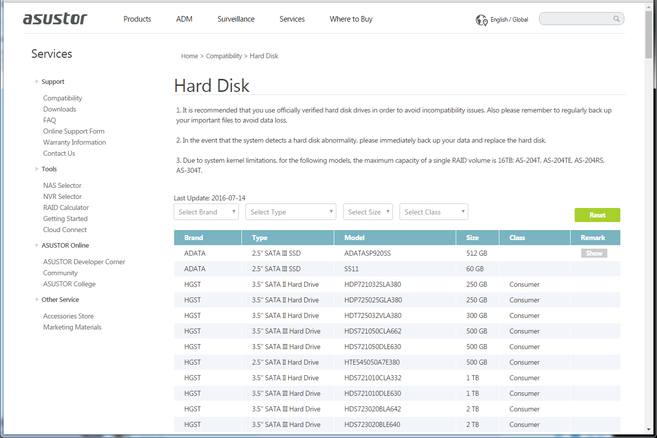657x438 pixels.
Task: Go to Home breadcrumb
Action: [x=190, y=56]
